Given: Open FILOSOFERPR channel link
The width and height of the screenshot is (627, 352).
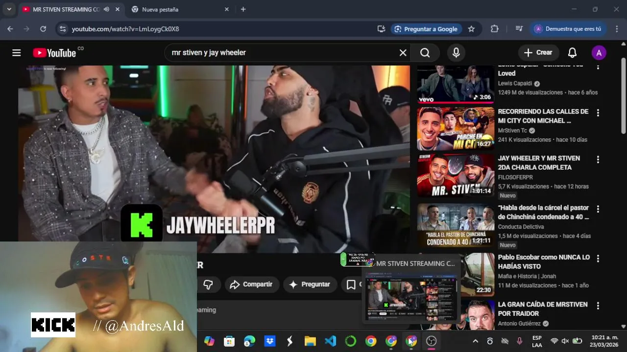Looking at the screenshot, I should pyautogui.click(x=515, y=177).
